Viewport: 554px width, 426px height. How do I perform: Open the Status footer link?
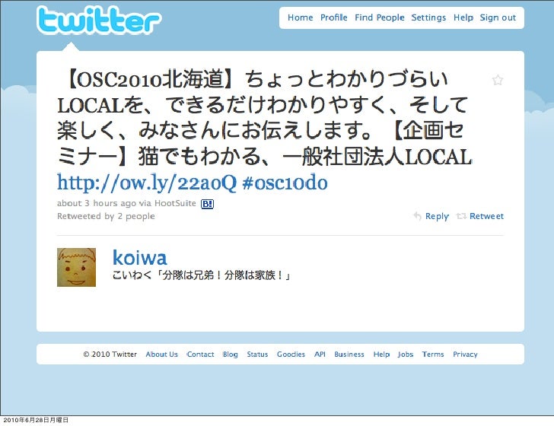[x=257, y=354]
